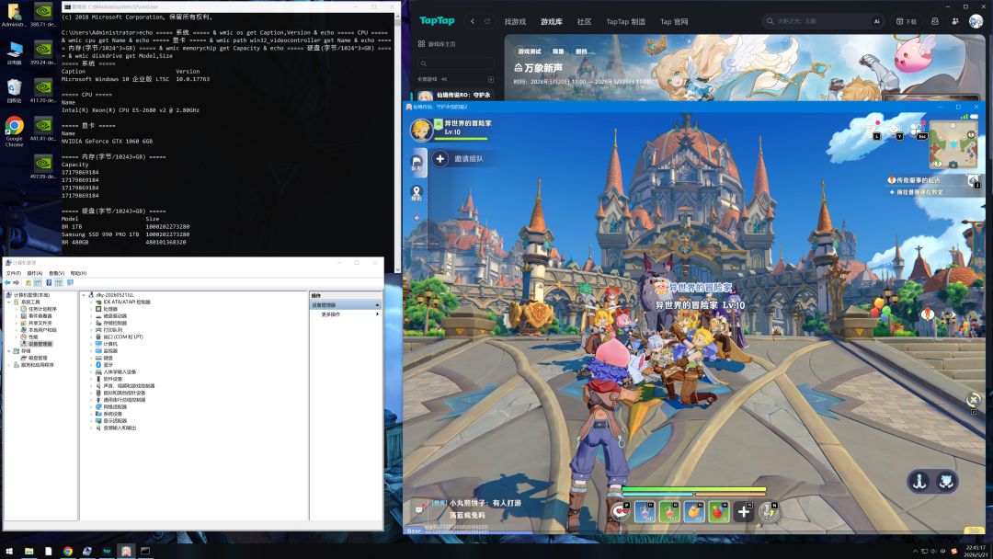Use the purple potion quick slot
Image resolution: width=993 pixels, height=559 pixels.
(x=645, y=511)
